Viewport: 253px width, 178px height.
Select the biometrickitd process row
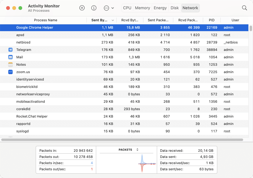[x=124, y=87]
